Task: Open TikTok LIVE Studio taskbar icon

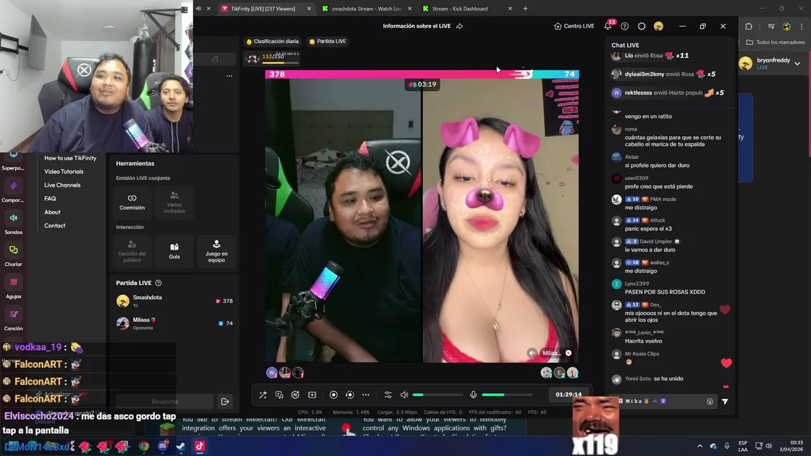Action: tap(199, 446)
